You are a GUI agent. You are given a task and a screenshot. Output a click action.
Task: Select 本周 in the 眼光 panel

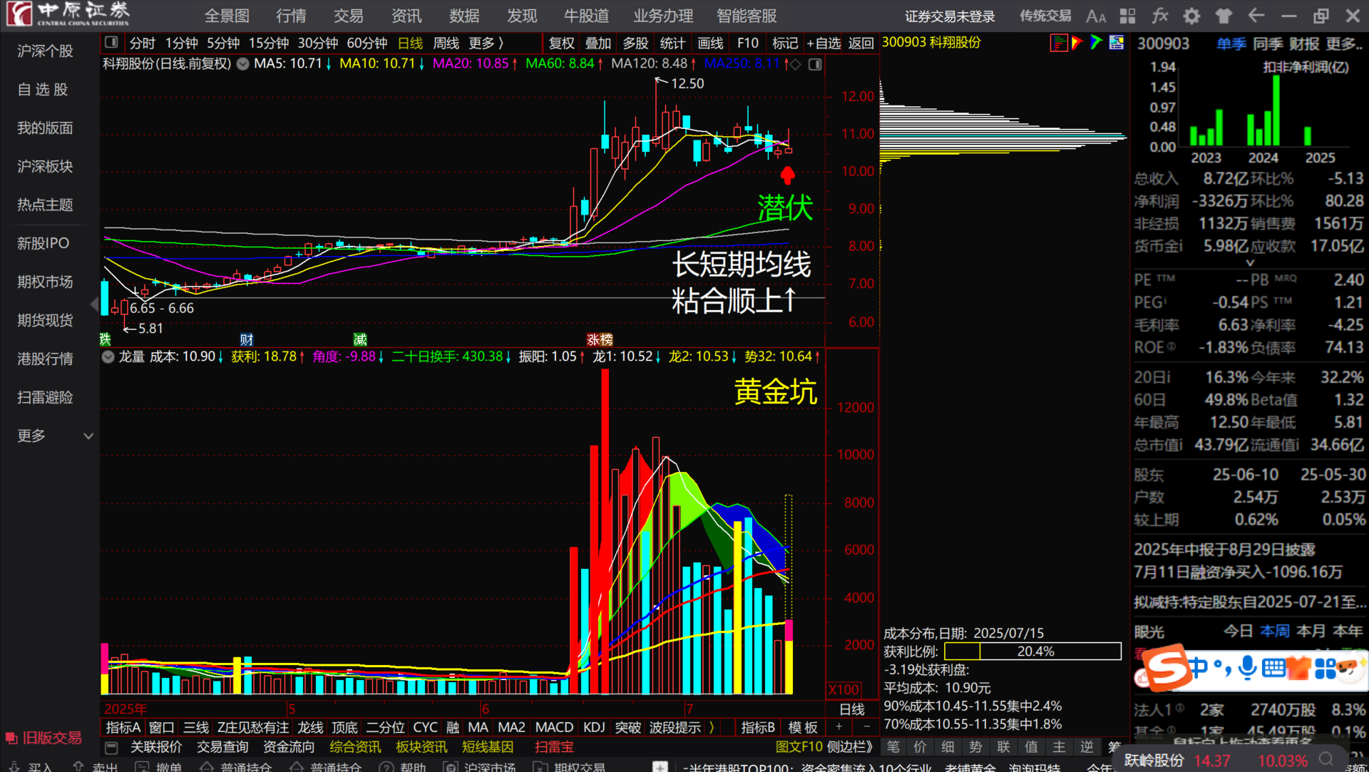click(x=1274, y=631)
